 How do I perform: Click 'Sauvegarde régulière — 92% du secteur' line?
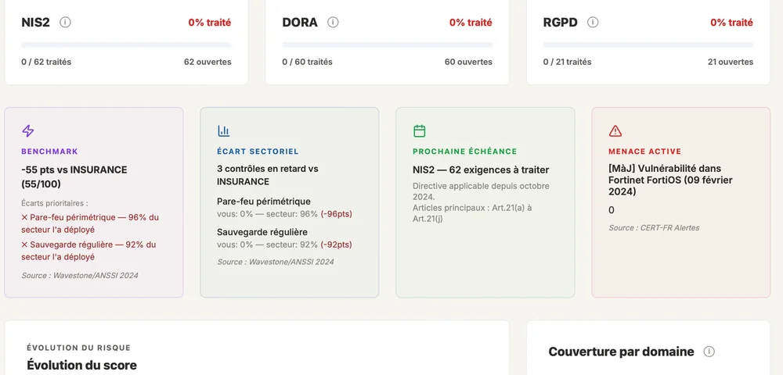pyautogui.click(x=89, y=251)
